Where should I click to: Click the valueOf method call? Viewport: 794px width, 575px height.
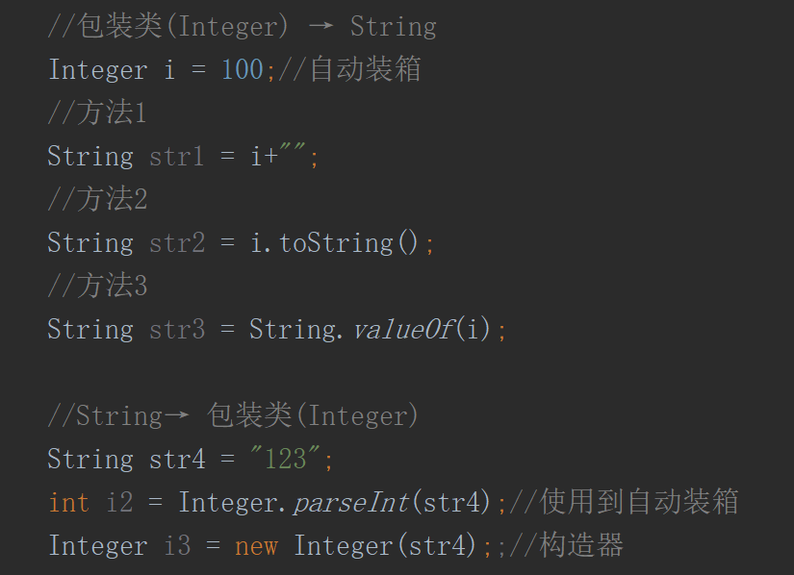402,330
